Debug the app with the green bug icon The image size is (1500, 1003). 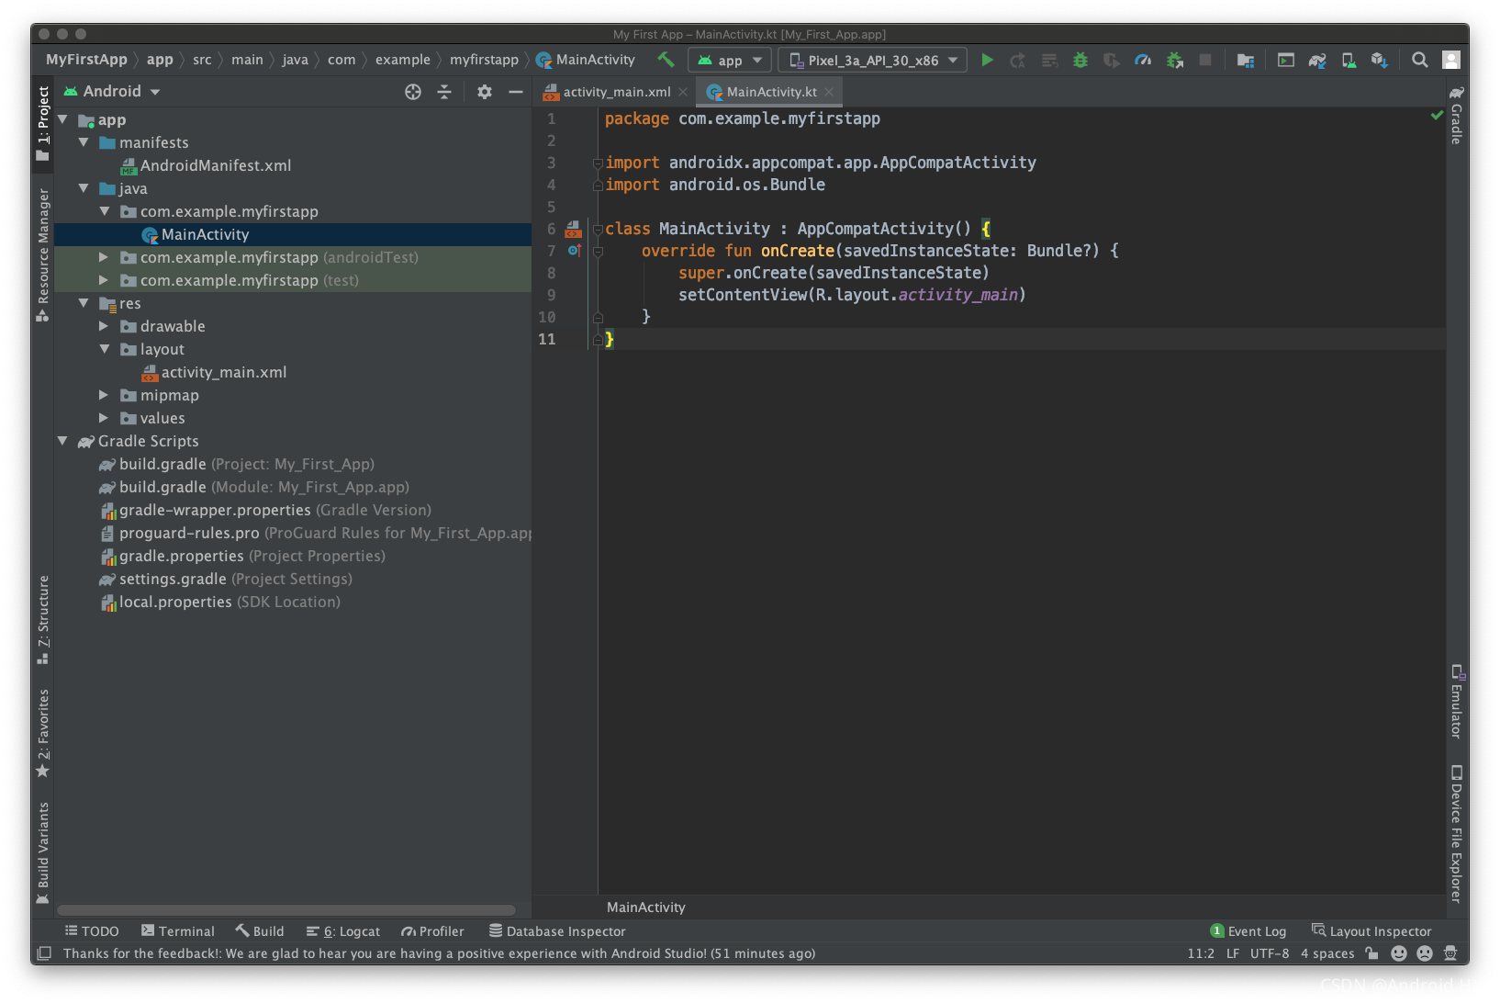point(1080,60)
